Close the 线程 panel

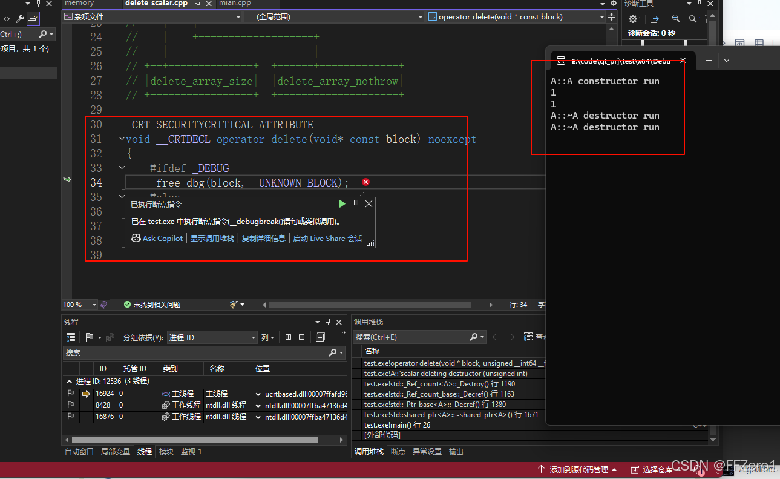(x=339, y=322)
